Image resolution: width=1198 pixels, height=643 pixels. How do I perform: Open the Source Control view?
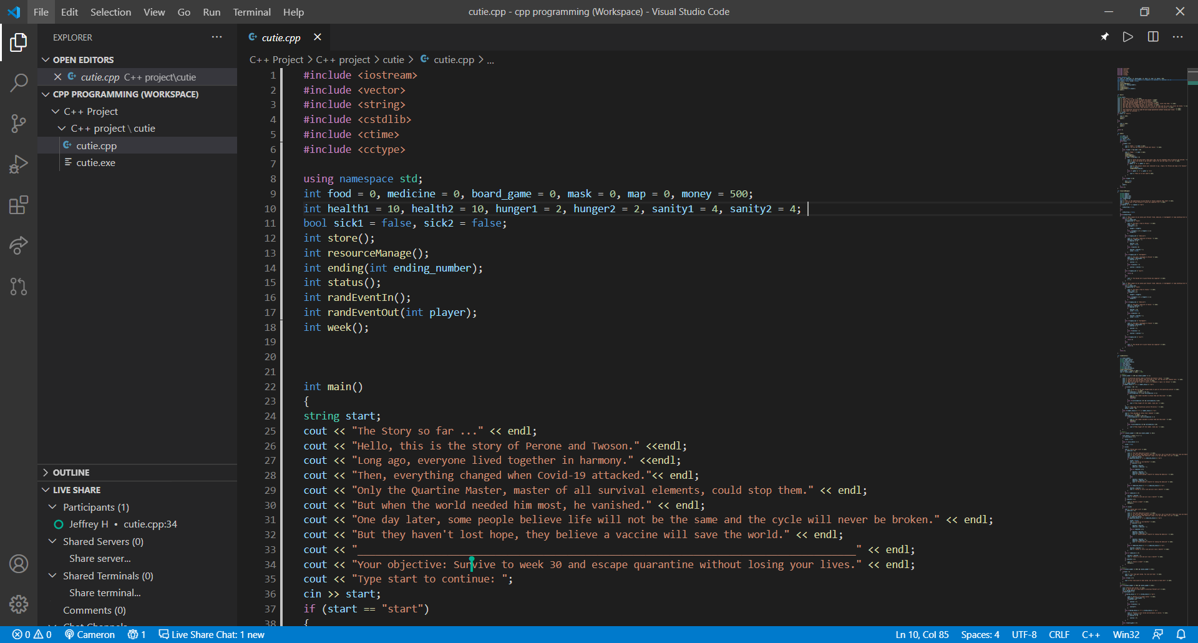(19, 123)
